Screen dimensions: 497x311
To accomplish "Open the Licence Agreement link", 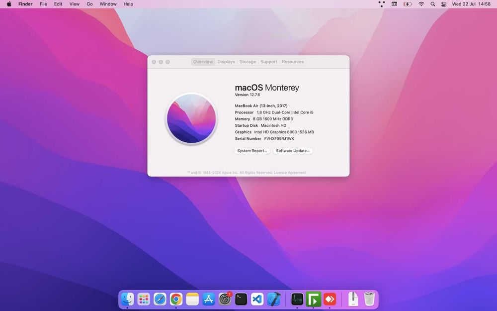I will tap(290, 173).
